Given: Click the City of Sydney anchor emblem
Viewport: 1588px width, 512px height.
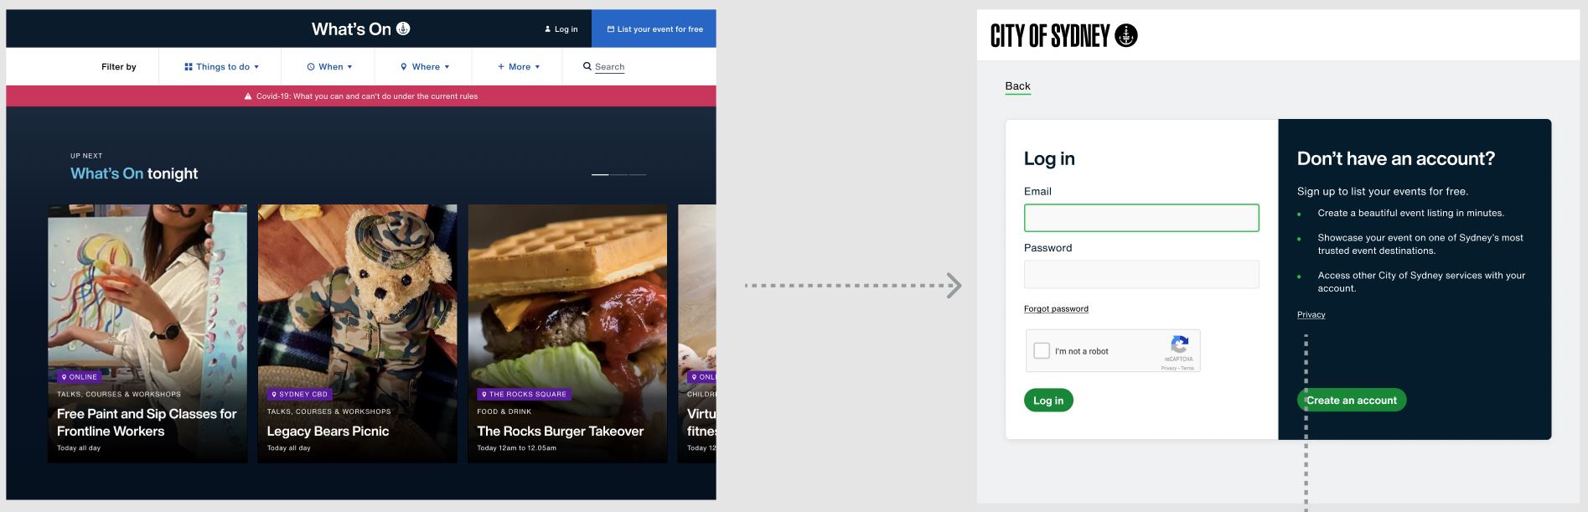Looking at the screenshot, I should click(x=1126, y=35).
